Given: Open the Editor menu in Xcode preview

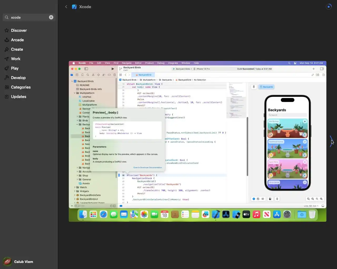Looking at the screenshot, I should pos(138,63).
